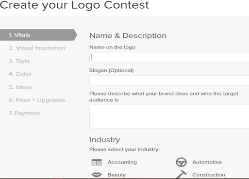Focus the Name on the logo field

click(x=169, y=57)
